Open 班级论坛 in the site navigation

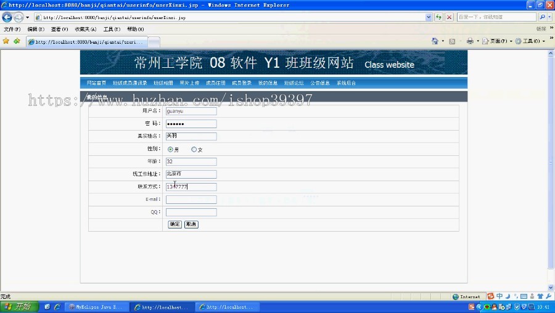(x=294, y=83)
